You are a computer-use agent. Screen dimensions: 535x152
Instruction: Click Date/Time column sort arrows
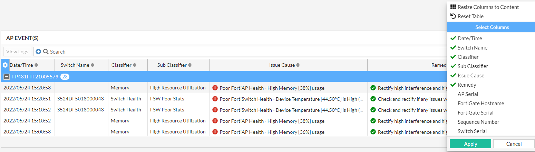coord(36,65)
